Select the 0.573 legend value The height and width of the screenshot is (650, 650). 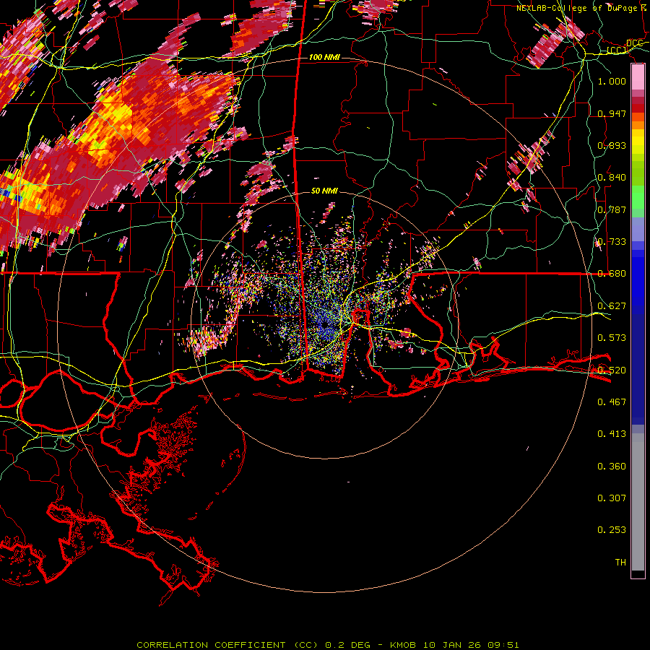(612, 338)
